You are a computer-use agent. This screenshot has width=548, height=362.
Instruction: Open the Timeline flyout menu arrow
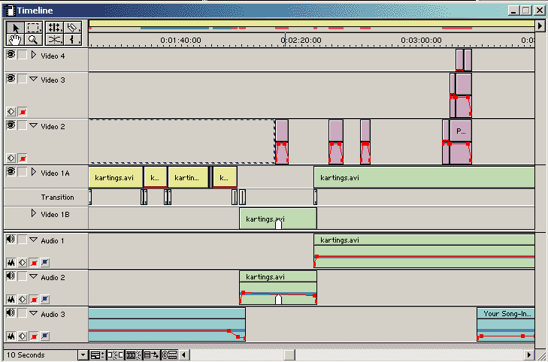(x=540, y=24)
